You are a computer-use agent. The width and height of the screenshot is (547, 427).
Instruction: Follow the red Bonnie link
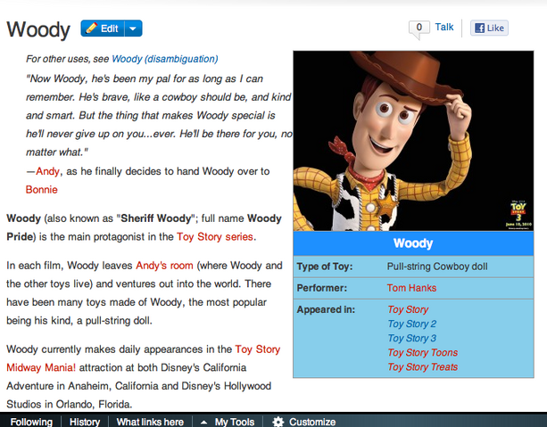42,190
